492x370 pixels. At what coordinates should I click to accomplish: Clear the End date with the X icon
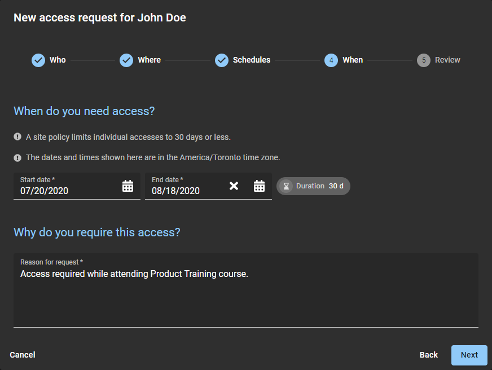(x=234, y=186)
